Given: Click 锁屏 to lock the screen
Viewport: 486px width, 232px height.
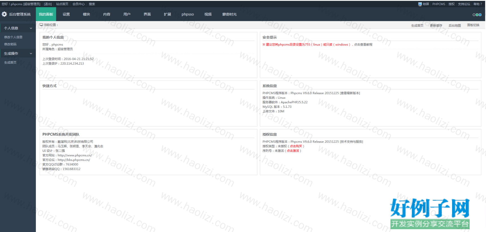Looking at the screenshot, I should coord(426,4).
